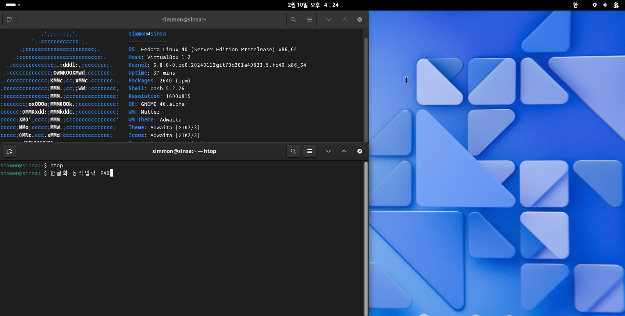Open search in upper terminal window

tap(293, 20)
